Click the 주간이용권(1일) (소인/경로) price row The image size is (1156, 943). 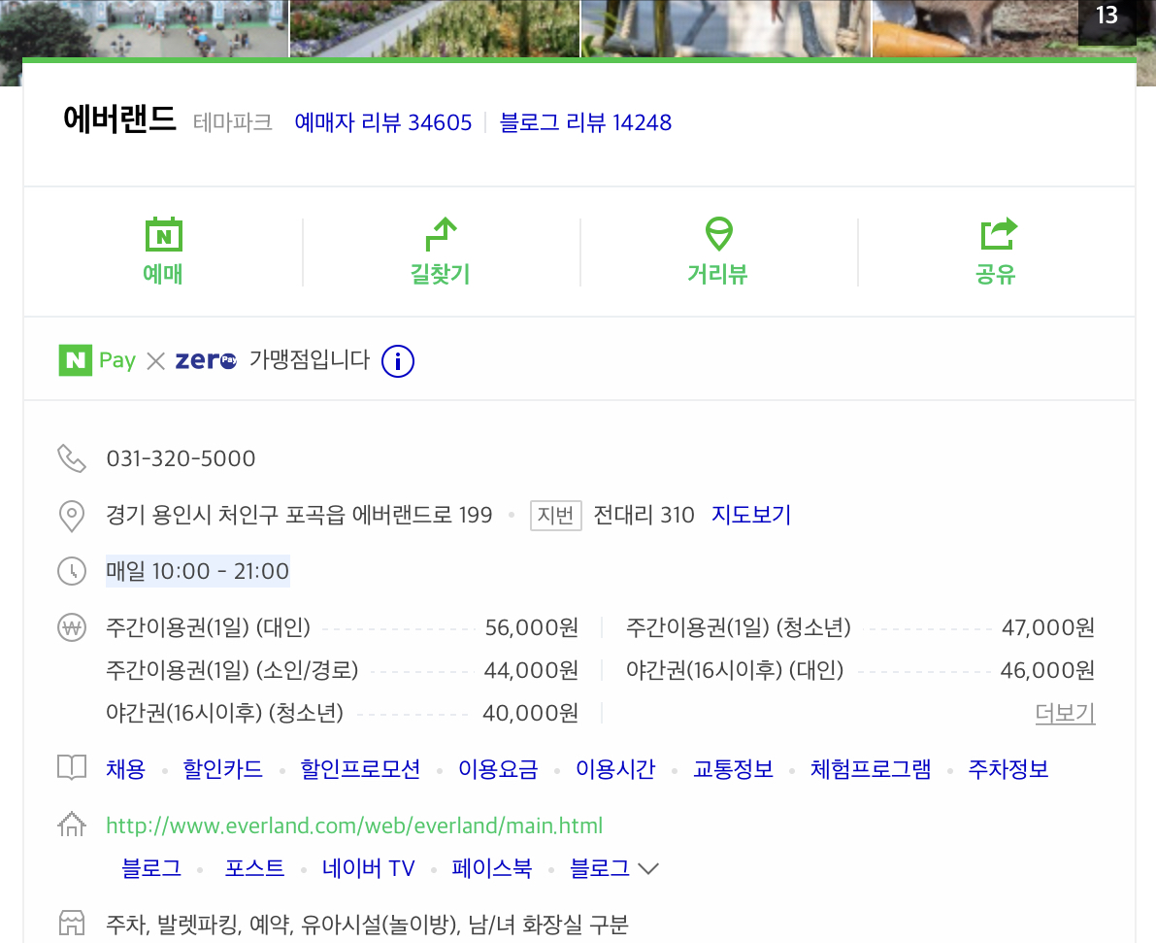(x=342, y=670)
